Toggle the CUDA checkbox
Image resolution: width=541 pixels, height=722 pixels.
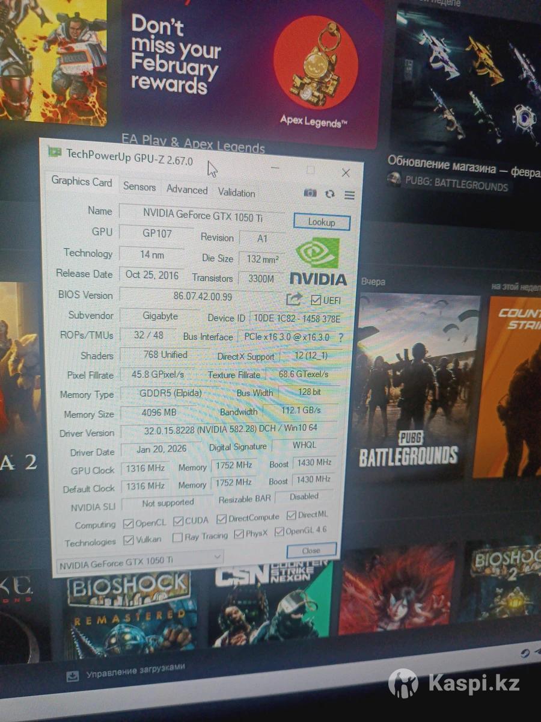click(x=179, y=520)
